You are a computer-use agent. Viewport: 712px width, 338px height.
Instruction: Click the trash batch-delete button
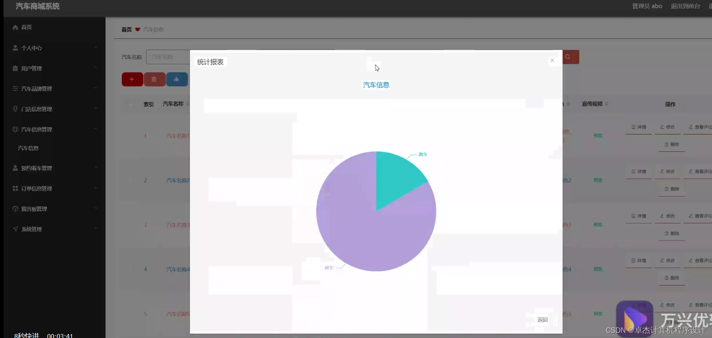[x=154, y=79]
